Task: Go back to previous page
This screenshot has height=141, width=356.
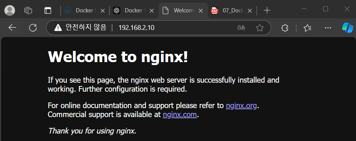Action: (x=12, y=28)
